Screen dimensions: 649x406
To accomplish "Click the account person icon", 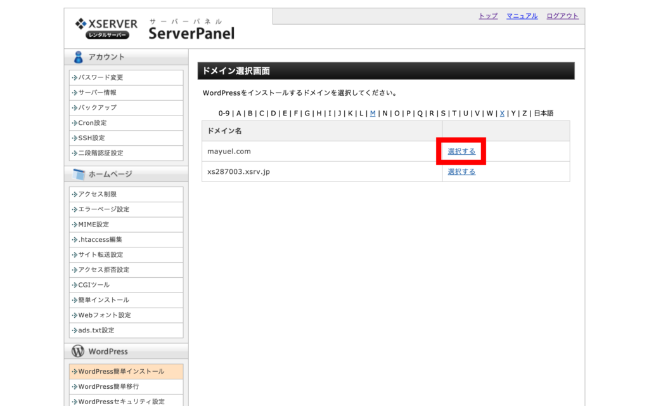I will tap(78, 57).
